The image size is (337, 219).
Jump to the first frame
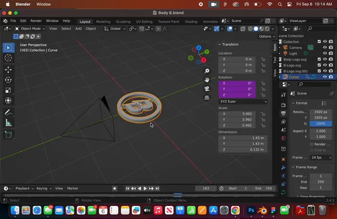point(127,189)
